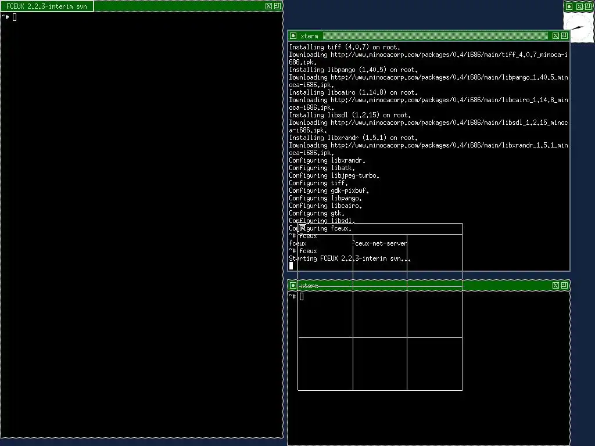Screen dimensions: 595x446
Task: Click the "Configuring libxrandr." line
Action: point(327,160)
